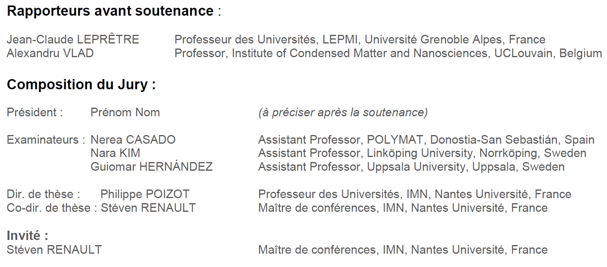Click the name Nerea CASADO
The height and width of the screenshot is (267, 607).
[x=133, y=140]
